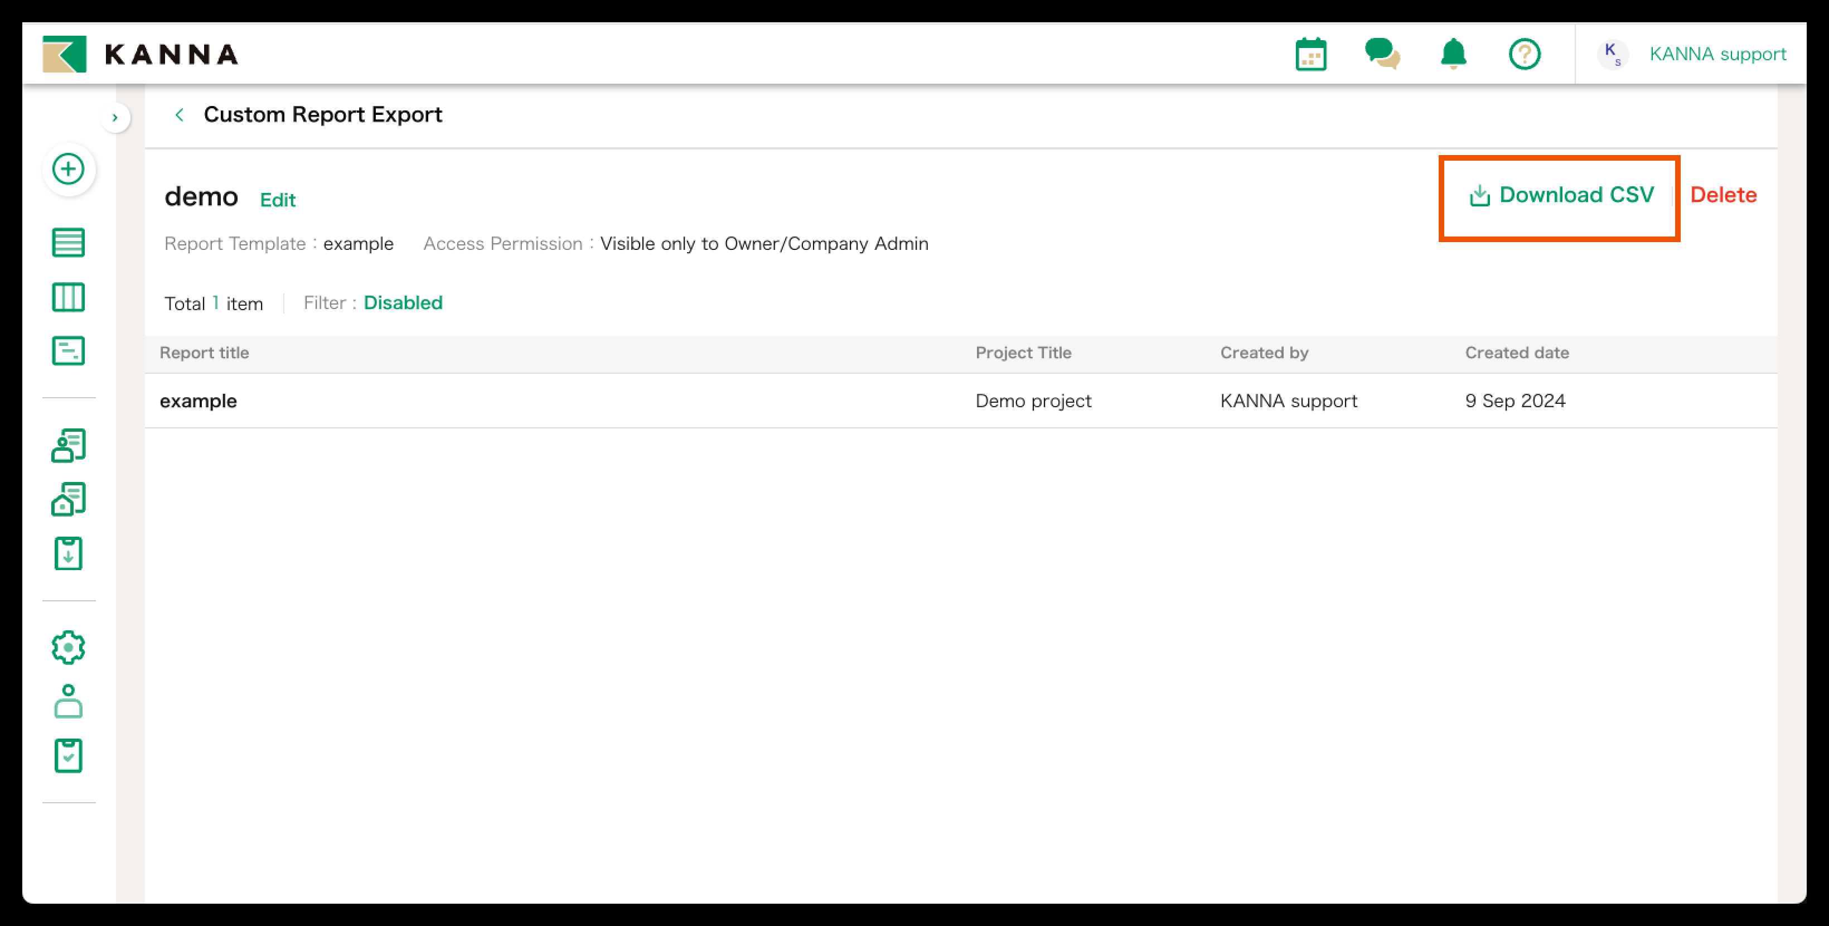Go back using the left chevron
Screen dimensions: 1829x926
(x=179, y=114)
